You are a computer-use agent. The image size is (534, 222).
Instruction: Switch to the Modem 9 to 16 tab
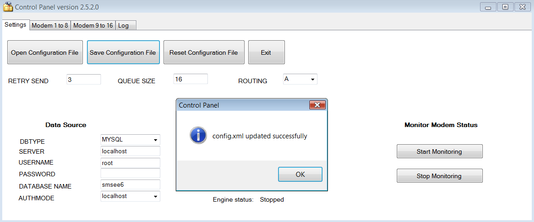pyautogui.click(x=93, y=25)
